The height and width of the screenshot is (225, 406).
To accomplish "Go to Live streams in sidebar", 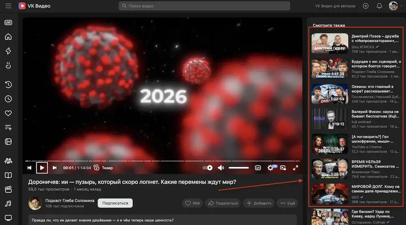I will 8,22.
